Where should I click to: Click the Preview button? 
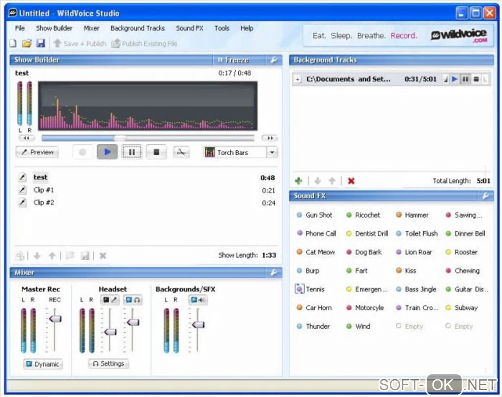coord(37,152)
